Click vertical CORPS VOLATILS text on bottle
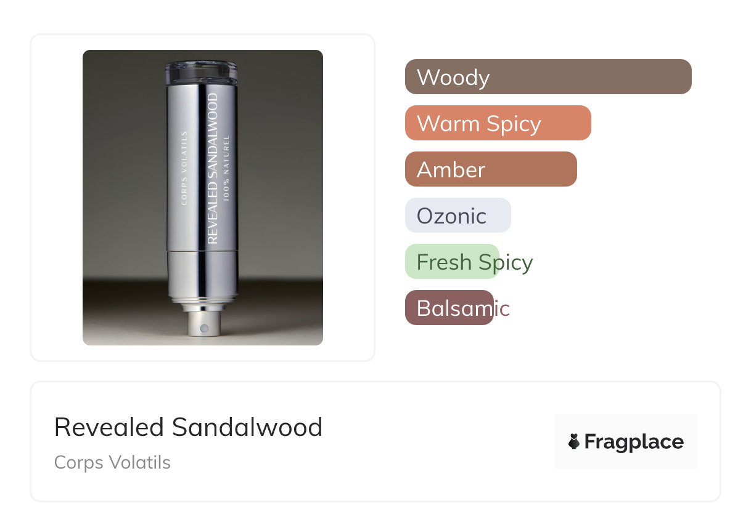Viewport: 751px width, 532px height. tap(183, 167)
